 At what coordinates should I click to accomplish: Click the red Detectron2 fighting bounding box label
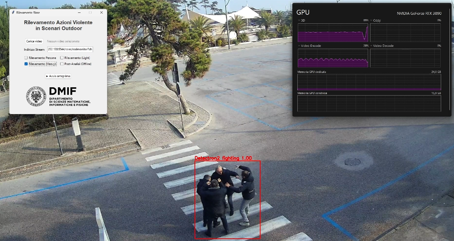pyautogui.click(x=223, y=158)
